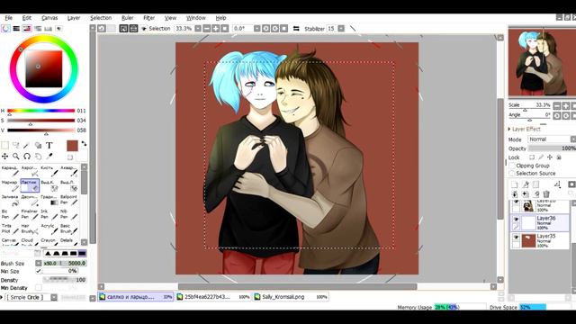This screenshot has height=324, width=576.
Task: Toggle Selection display checkbox in toolbar
Action: point(144,28)
